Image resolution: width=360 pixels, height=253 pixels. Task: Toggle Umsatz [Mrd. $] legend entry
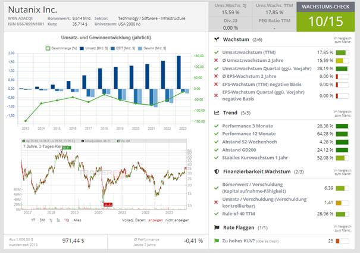pos(93,48)
